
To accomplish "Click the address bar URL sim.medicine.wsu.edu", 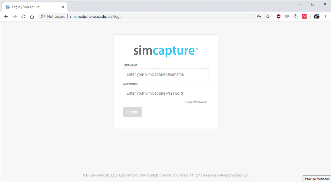I will 96,16.
